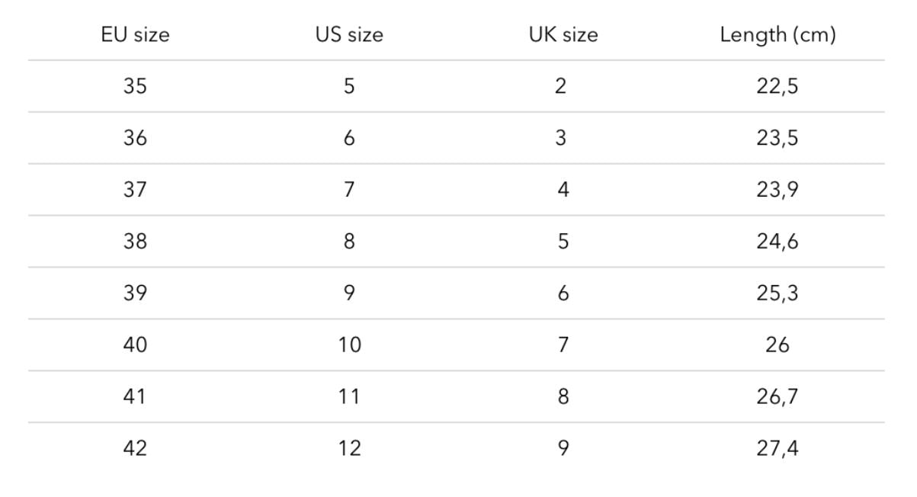Select EU size 37 cell

point(135,190)
